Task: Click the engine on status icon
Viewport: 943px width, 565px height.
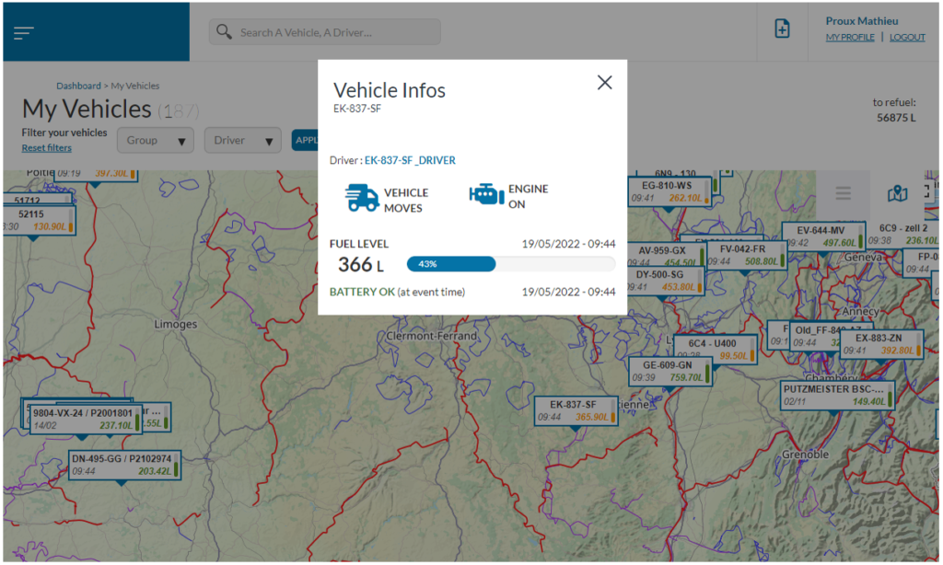Action: click(485, 195)
